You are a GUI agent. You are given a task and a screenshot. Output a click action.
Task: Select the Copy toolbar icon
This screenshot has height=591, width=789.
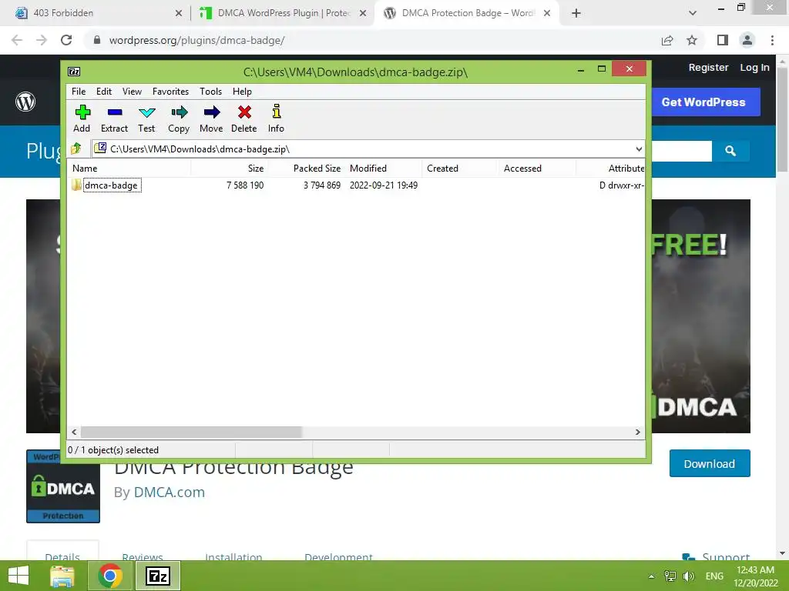[x=179, y=112]
